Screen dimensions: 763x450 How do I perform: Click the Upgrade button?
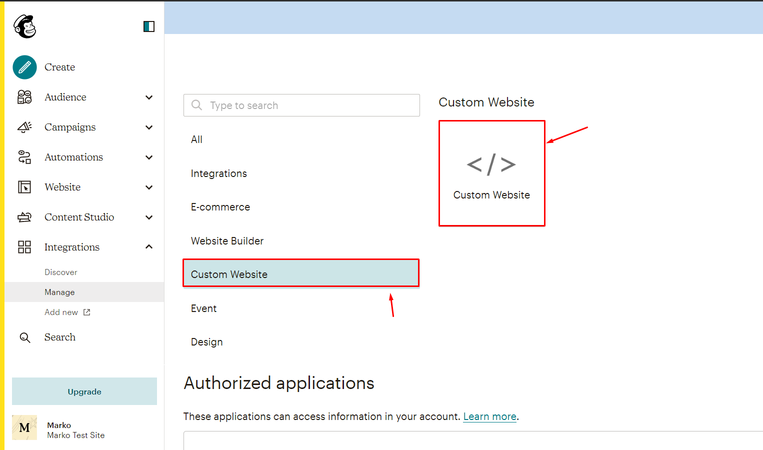[84, 391]
